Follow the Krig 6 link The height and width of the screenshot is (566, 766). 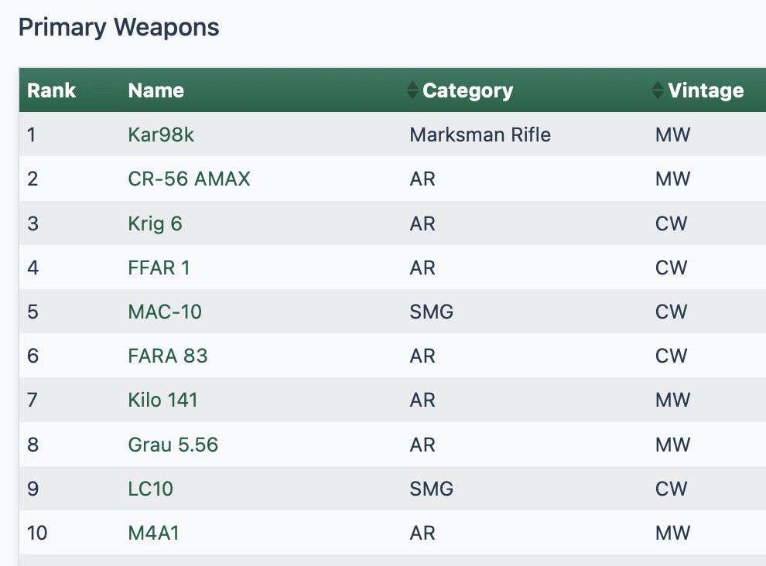point(155,223)
